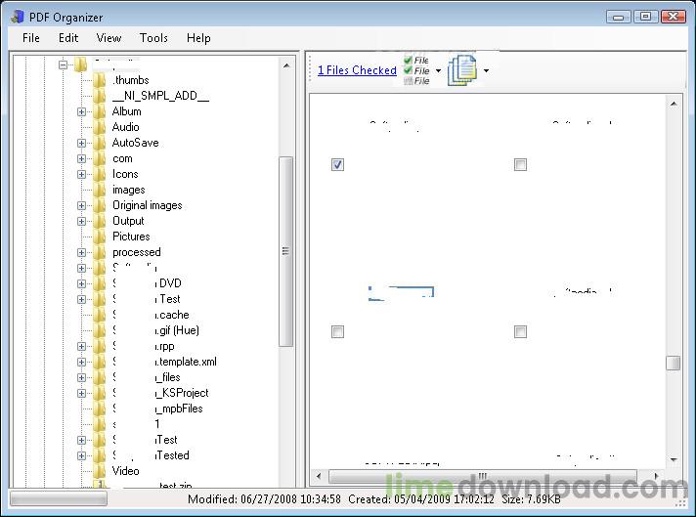This screenshot has width=696, height=517.
Task: Click the Video folder icon
Action: click(100, 471)
